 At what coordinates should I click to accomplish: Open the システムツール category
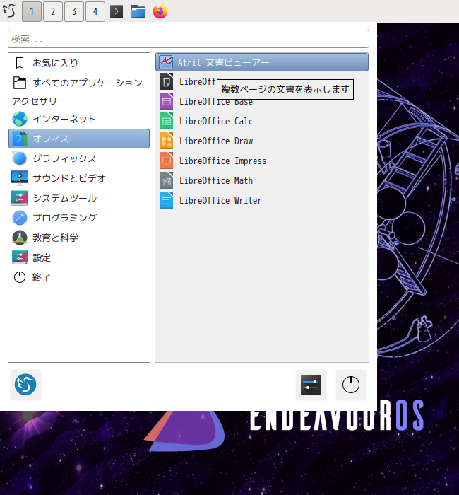pos(79,198)
